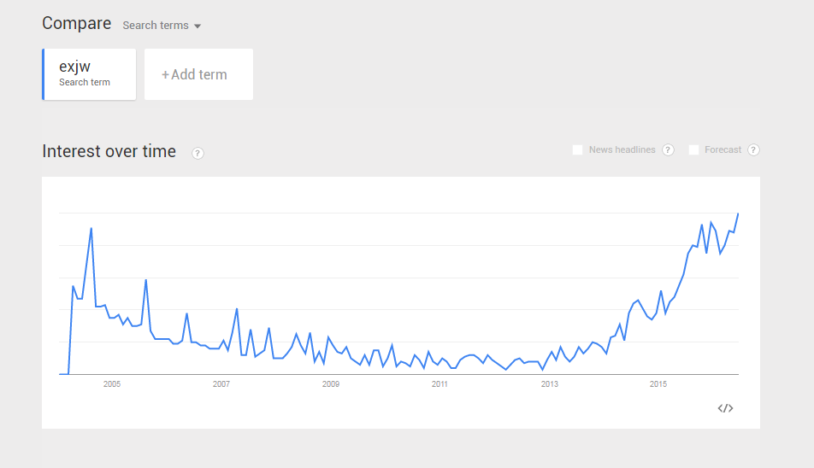Click the Interest over time heading
The image size is (814, 468).
click(109, 151)
